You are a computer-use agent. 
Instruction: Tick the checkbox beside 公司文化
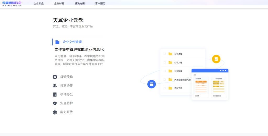click(x=165, y=63)
